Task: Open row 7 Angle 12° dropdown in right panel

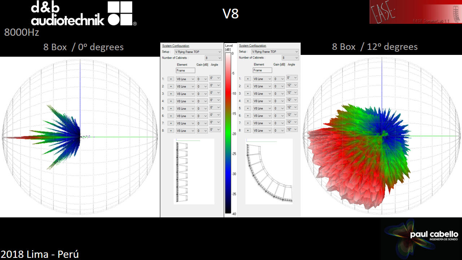Action: [292, 122]
